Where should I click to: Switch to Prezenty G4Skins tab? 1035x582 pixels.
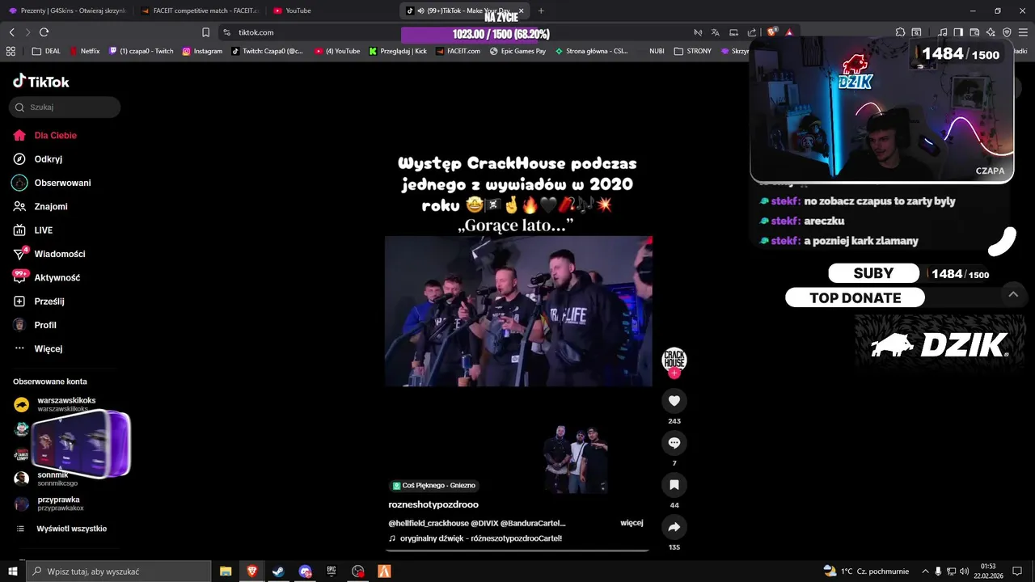tap(66, 11)
